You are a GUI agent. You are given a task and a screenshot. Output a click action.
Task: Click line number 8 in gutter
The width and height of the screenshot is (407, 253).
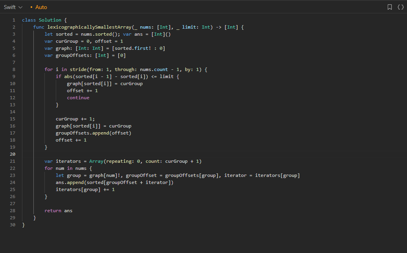click(14, 69)
